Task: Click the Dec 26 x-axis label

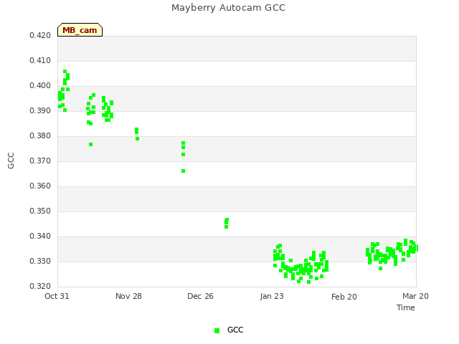Action: tap(200, 296)
